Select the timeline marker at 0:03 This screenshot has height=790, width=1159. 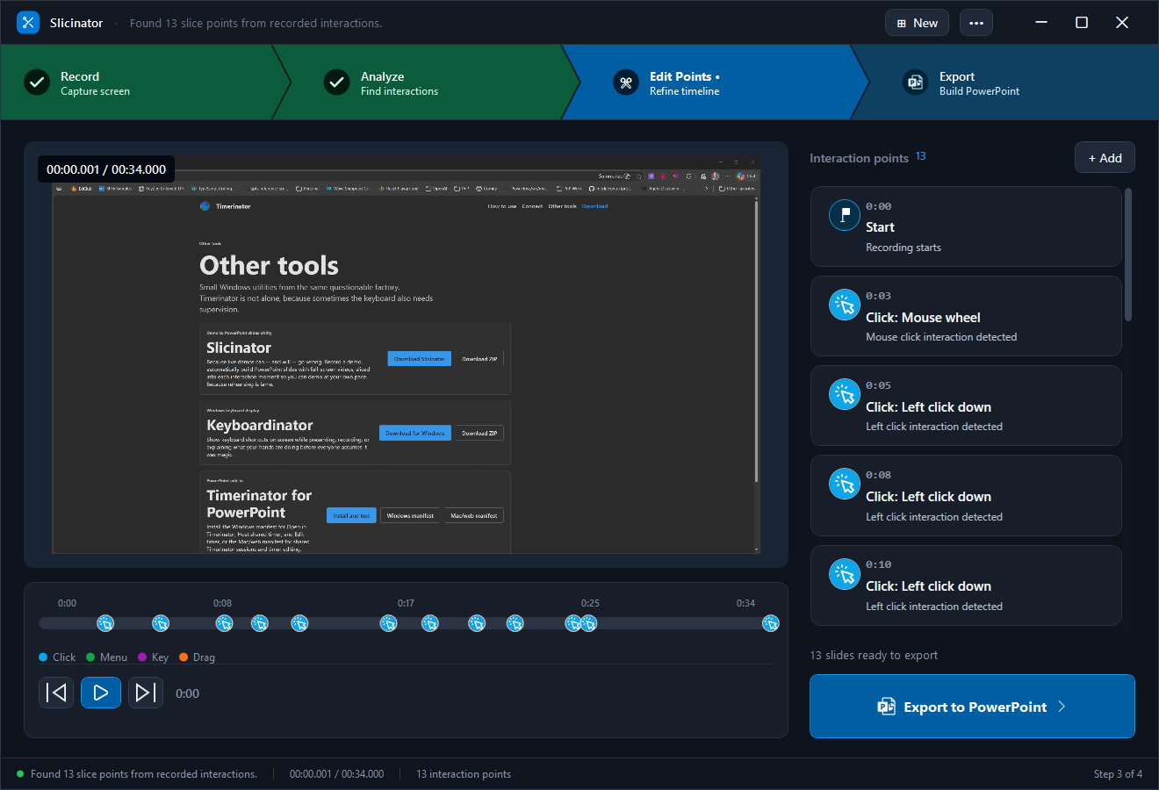[105, 623]
